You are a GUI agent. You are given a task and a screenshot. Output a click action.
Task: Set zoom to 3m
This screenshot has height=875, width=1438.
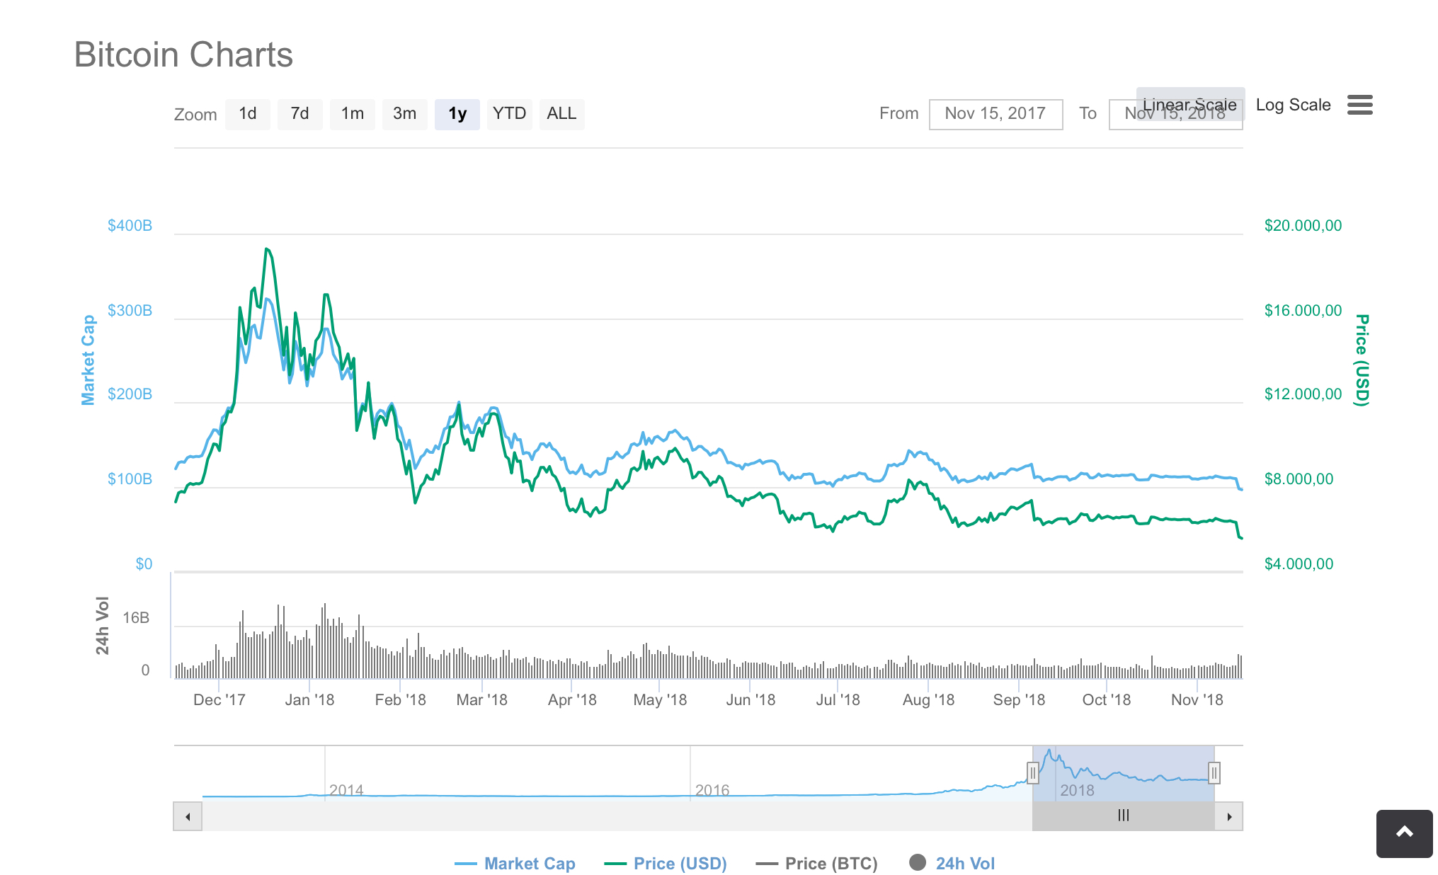pyautogui.click(x=405, y=114)
